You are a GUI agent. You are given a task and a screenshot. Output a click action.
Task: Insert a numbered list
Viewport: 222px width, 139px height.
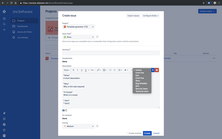(114, 70)
